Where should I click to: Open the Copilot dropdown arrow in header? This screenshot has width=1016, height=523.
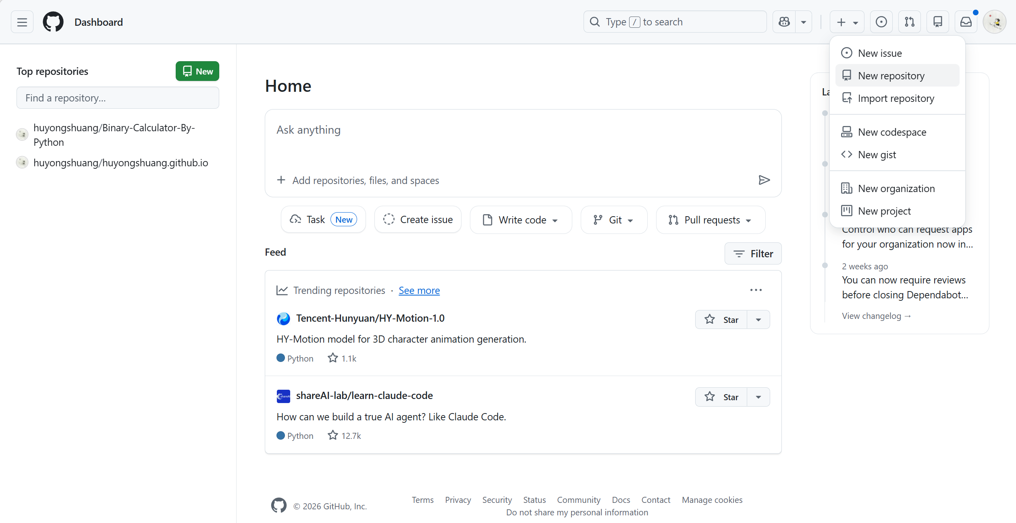(803, 22)
